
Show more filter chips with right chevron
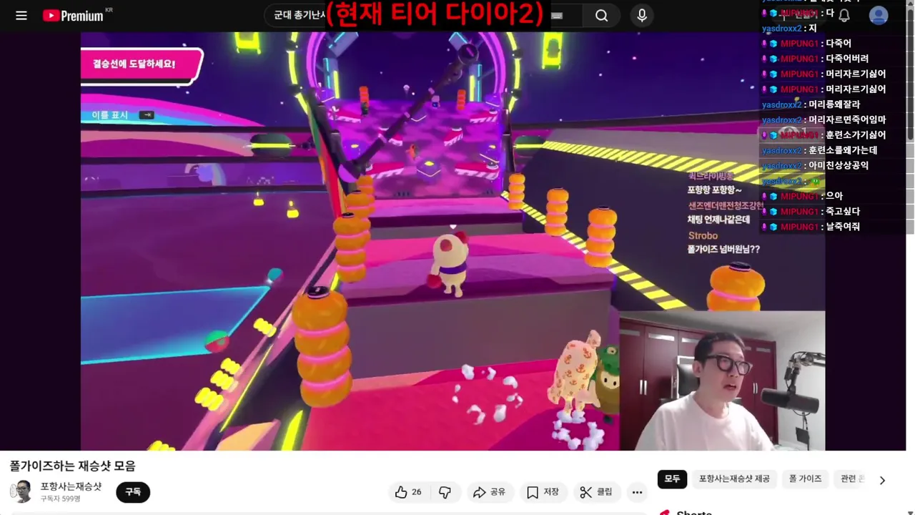pyautogui.click(x=882, y=480)
